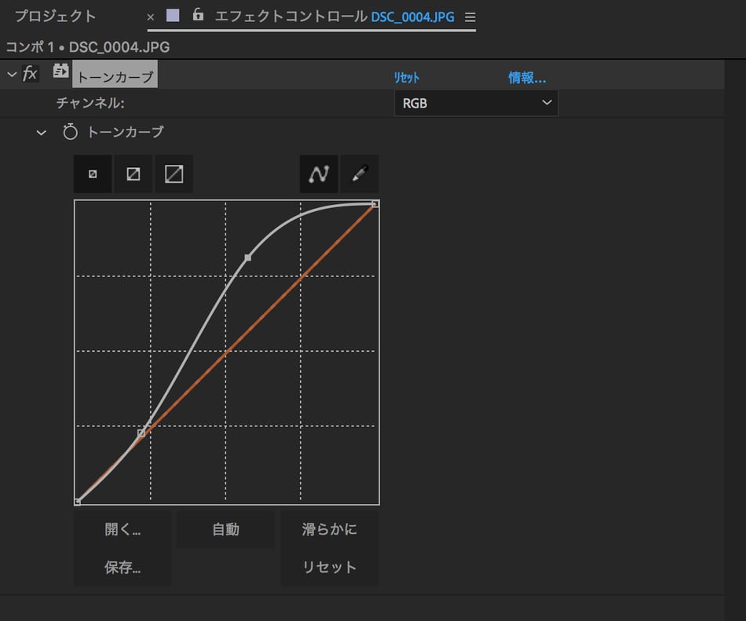Close the effect controls panel tab
This screenshot has height=621, width=746.
151,17
